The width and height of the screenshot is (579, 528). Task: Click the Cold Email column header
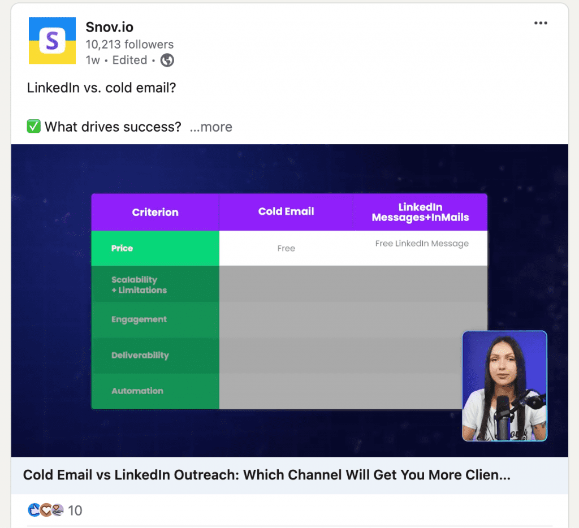pyautogui.click(x=286, y=211)
